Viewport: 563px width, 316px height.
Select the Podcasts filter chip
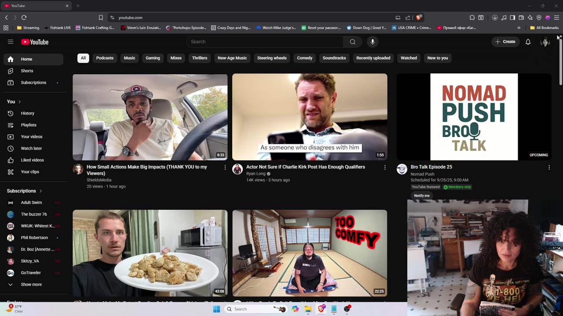coord(105,58)
